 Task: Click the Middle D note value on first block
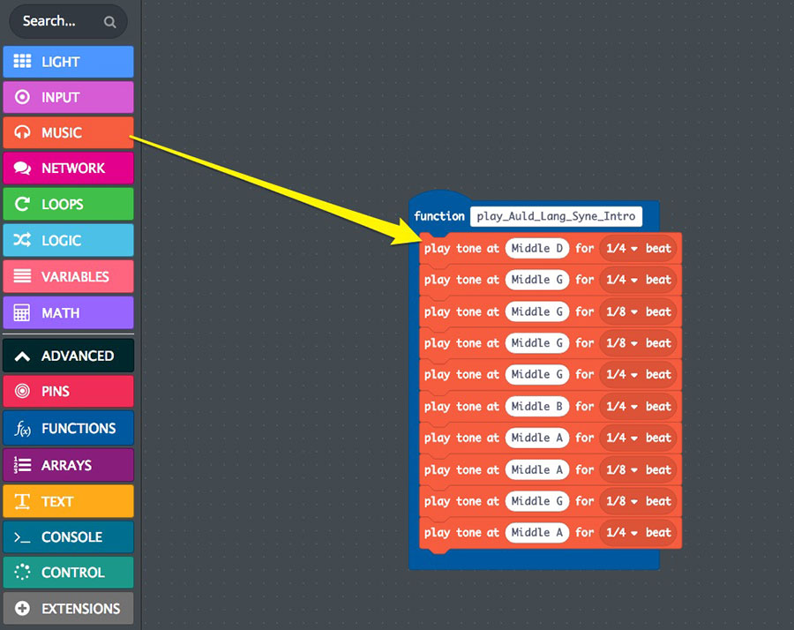point(537,249)
